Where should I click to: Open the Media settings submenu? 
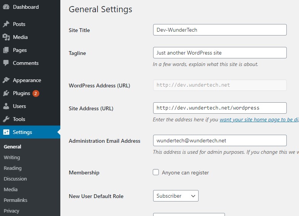[x=11, y=190]
